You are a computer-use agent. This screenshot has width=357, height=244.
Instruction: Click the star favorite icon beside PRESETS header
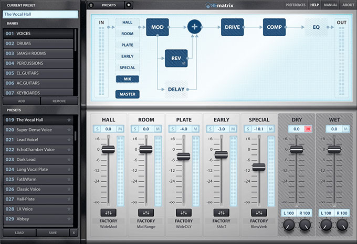click(x=129, y=5)
